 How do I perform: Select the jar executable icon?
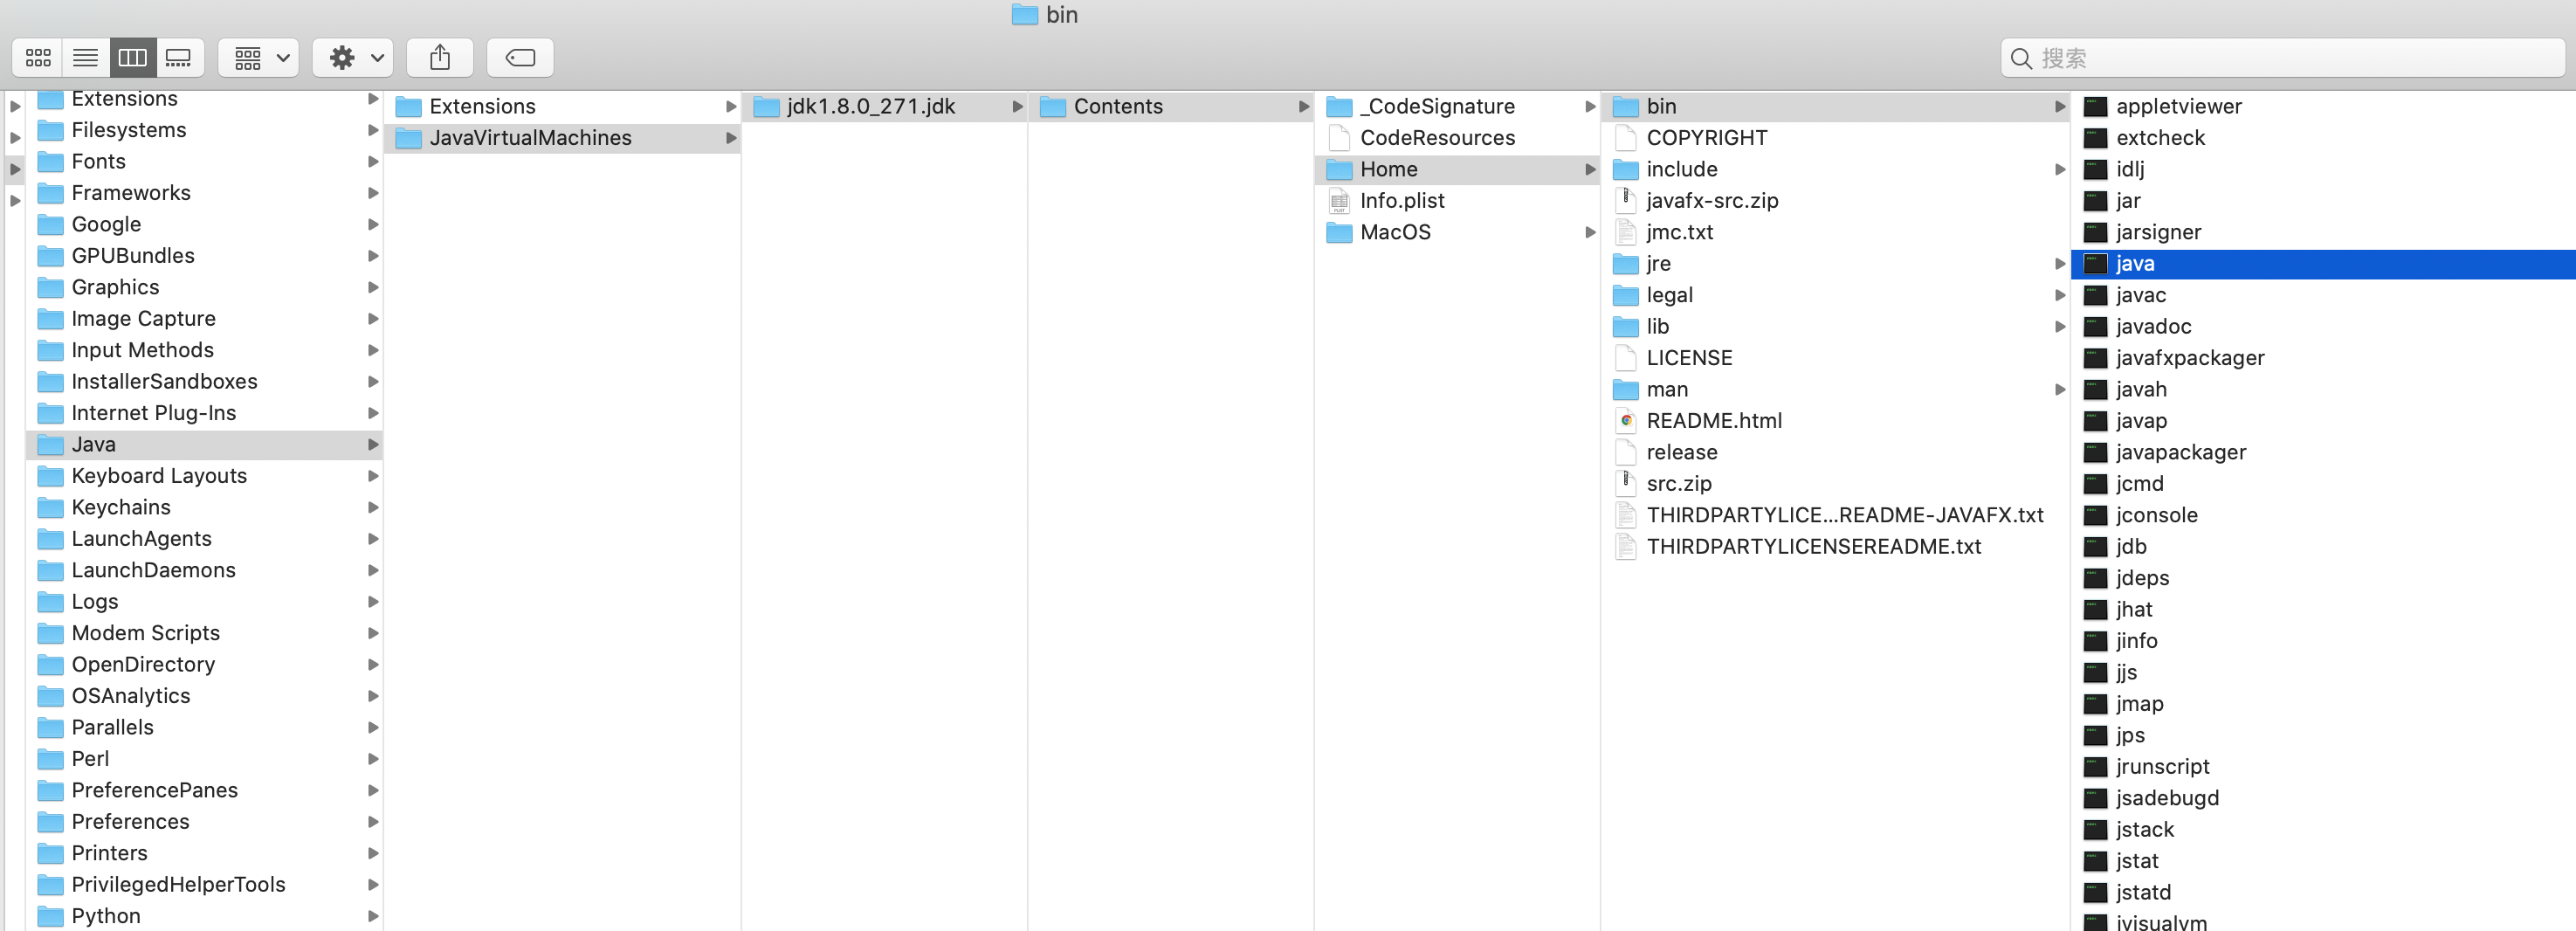2095,201
